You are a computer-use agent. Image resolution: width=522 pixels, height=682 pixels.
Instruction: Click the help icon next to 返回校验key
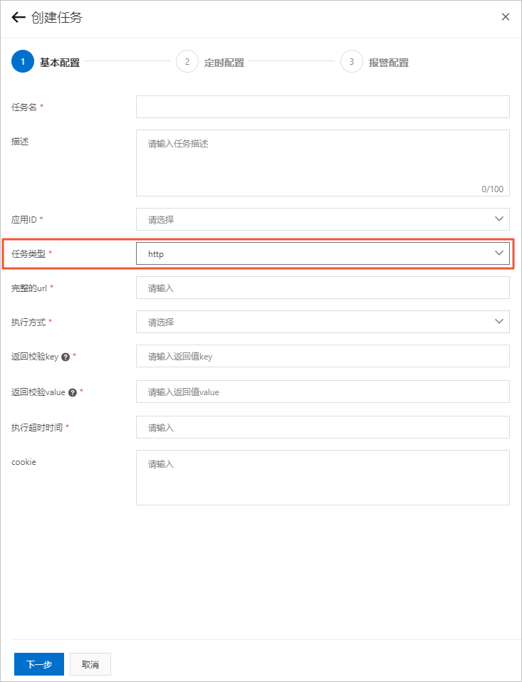coord(66,357)
